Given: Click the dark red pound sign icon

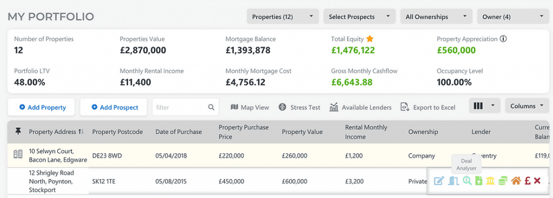Looking at the screenshot, I should tap(528, 181).
